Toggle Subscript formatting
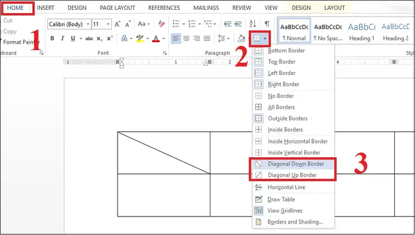The image size is (415, 235). (100, 39)
